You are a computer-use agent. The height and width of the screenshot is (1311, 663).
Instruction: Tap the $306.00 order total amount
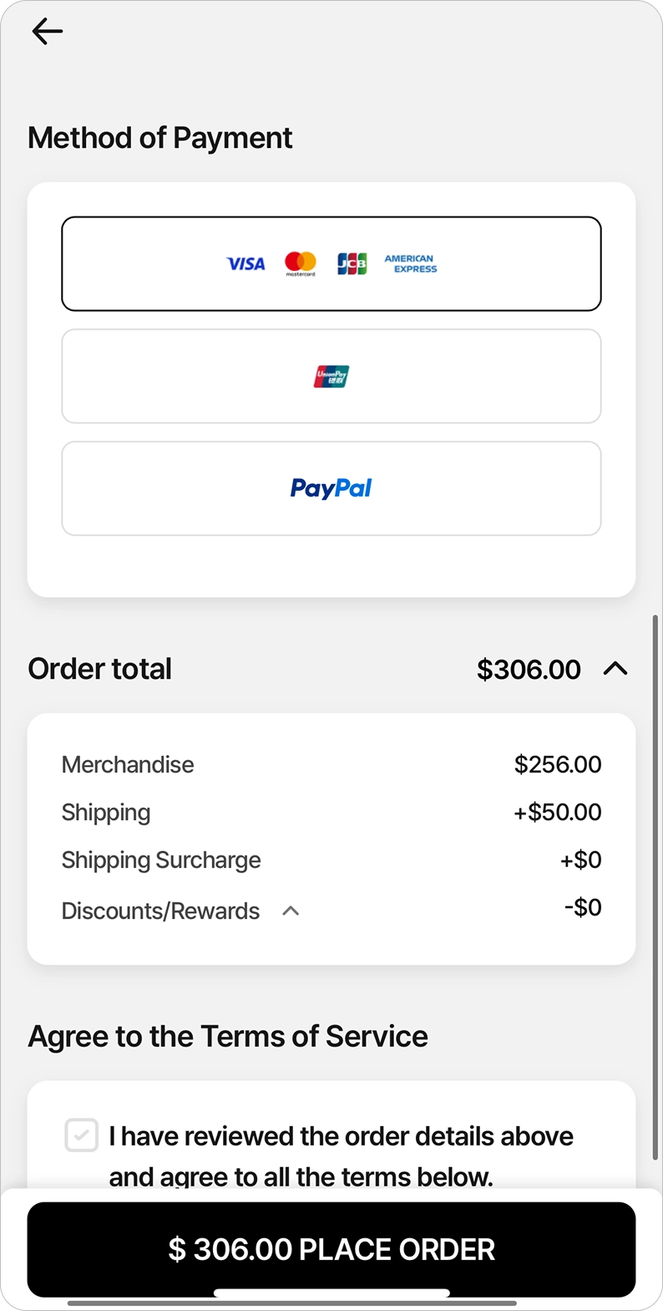click(x=529, y=669)
